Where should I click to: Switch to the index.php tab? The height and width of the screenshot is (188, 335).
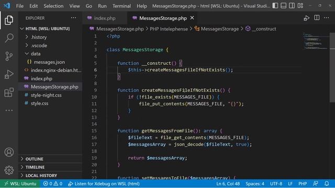(x=105, y=18)
